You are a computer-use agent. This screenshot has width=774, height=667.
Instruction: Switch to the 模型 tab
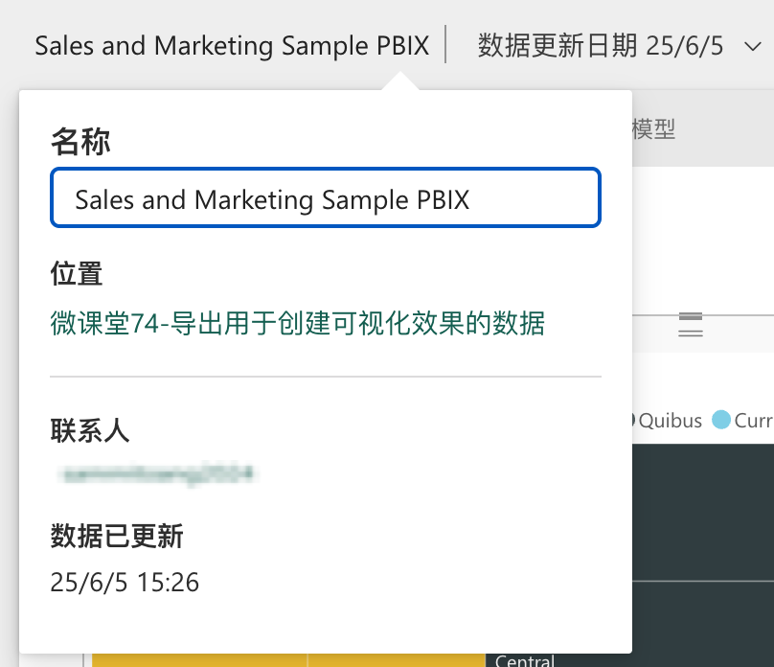tap(652, 129)
